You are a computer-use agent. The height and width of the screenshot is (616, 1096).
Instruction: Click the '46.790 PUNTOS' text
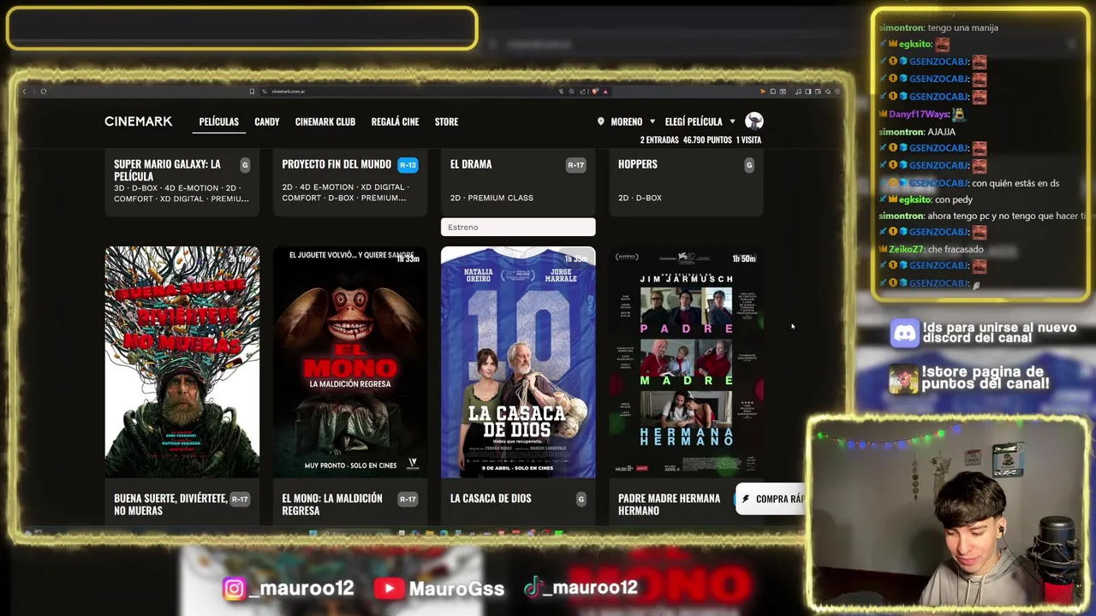pos(707,139)
